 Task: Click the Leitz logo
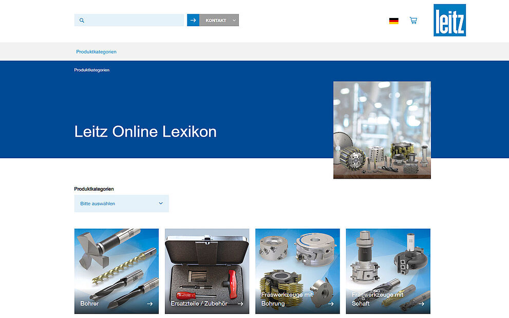[449, 21]
